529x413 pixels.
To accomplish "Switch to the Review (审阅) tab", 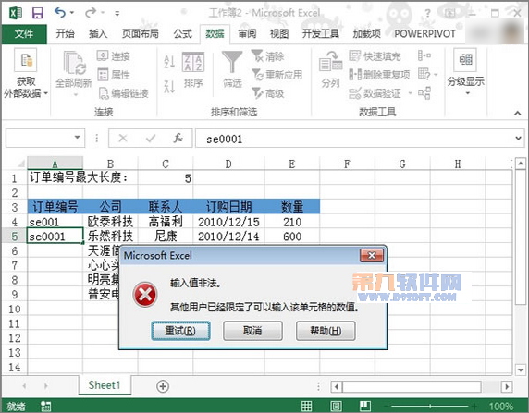I will pyautogui.click(x=247, y=33).
